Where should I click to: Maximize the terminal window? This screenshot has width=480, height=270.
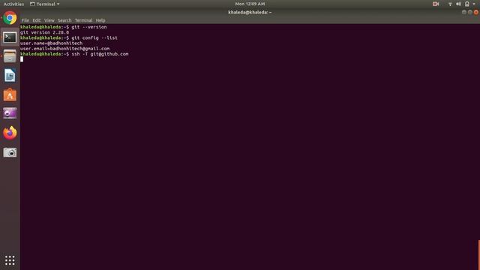pyautogui.click(x=470, y=12)
